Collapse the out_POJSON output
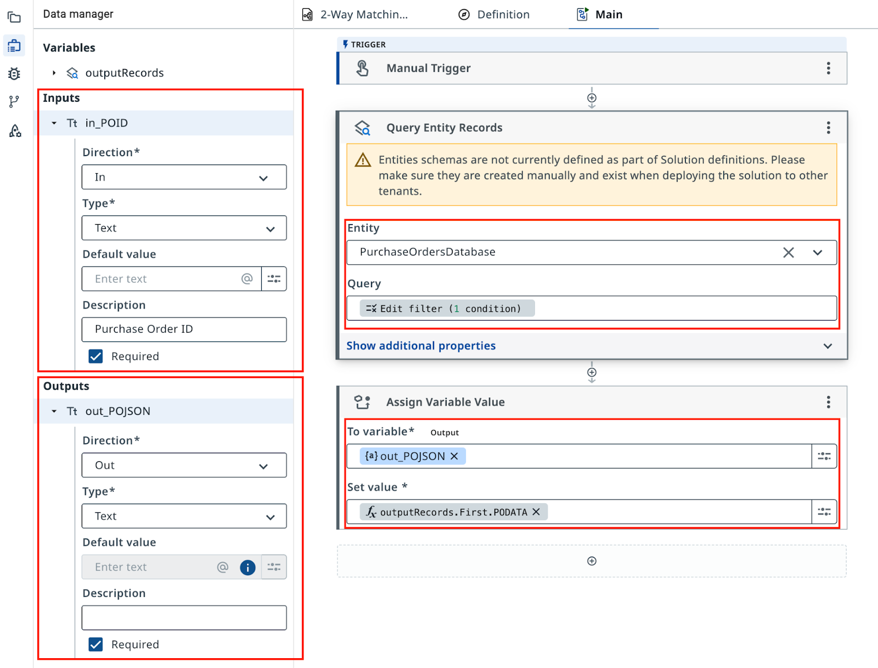 [x=54, y=411]
